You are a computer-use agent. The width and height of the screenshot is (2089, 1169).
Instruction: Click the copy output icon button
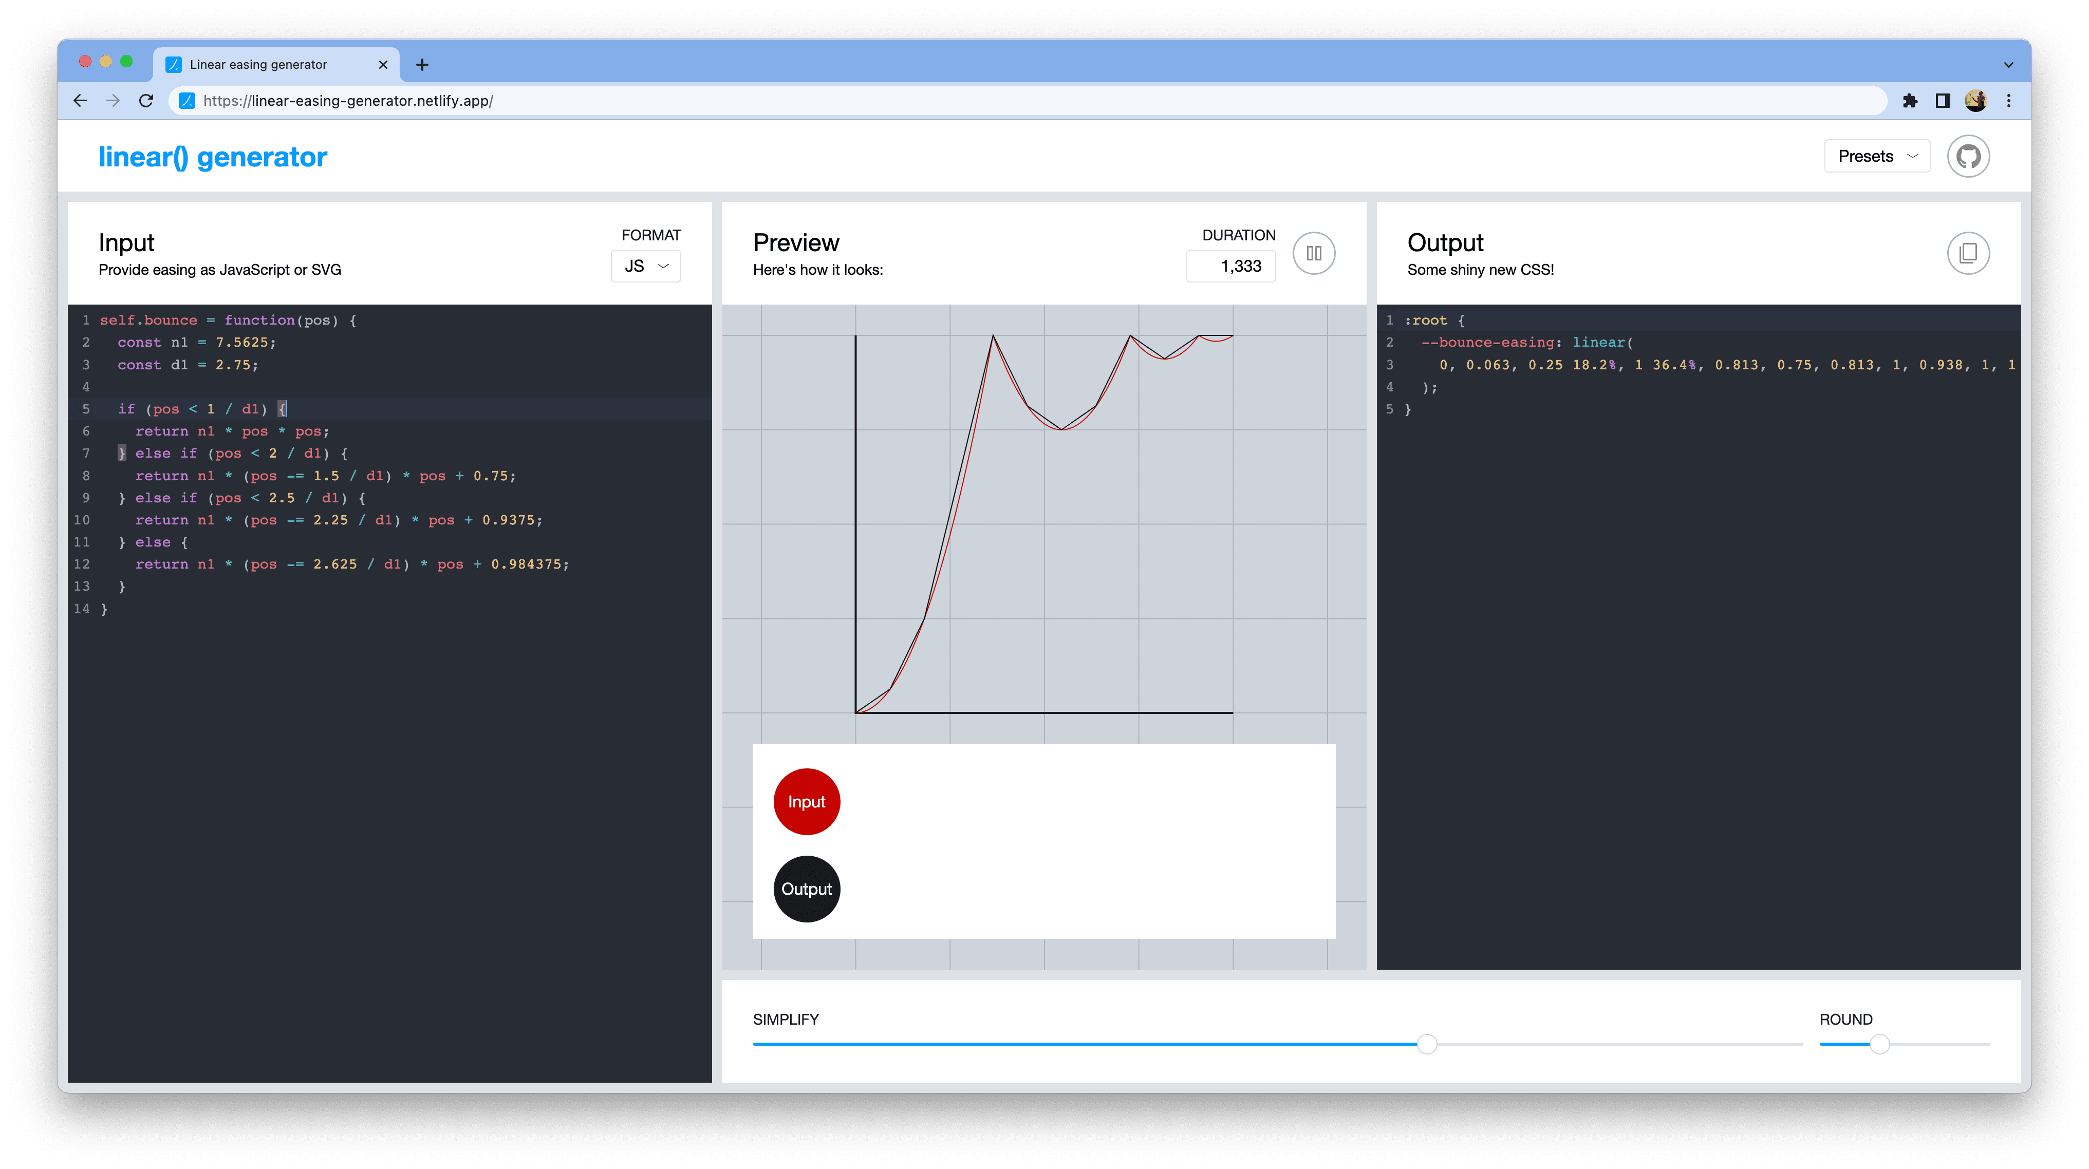pos(1968,253)
